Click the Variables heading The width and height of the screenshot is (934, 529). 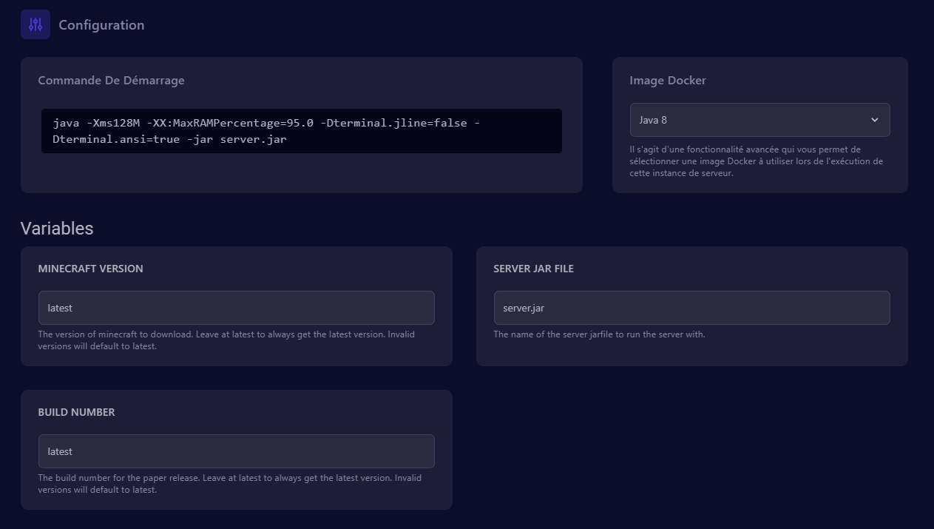tap(57, 228)
